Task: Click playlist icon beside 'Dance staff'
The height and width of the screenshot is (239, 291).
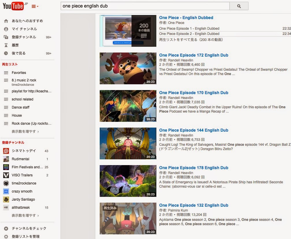Action: tap(6, 107)
